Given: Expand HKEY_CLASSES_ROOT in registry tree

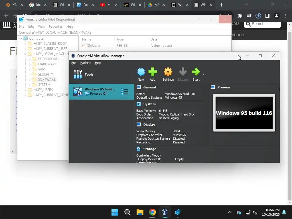Looking at the screenshot, I should [25, 44].
